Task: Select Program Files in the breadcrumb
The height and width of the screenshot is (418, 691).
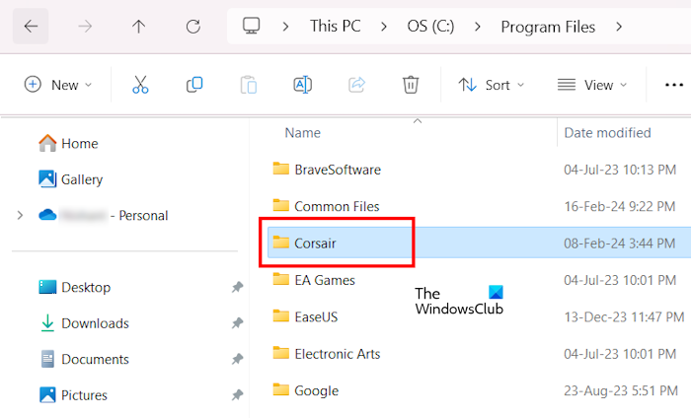Action: (548, 27)
